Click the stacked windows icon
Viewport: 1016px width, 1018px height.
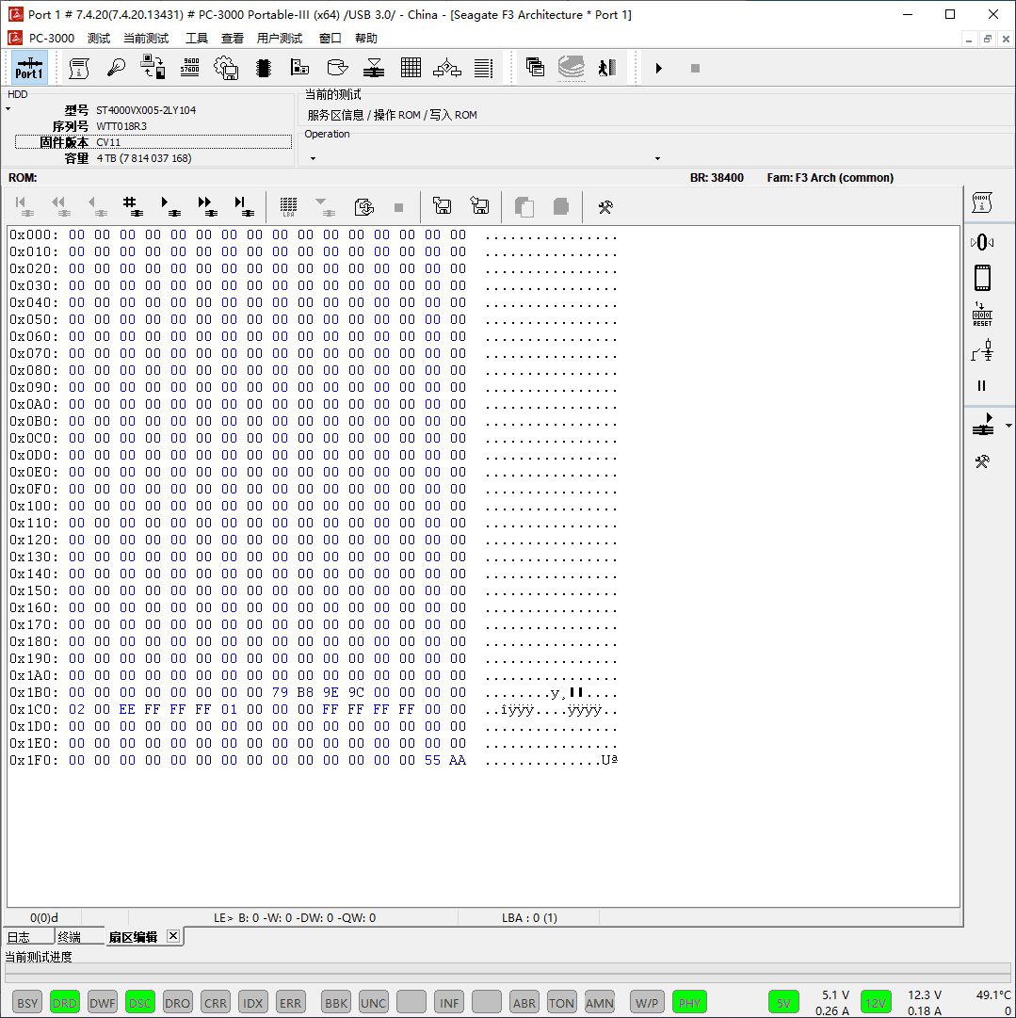(535, 68)
